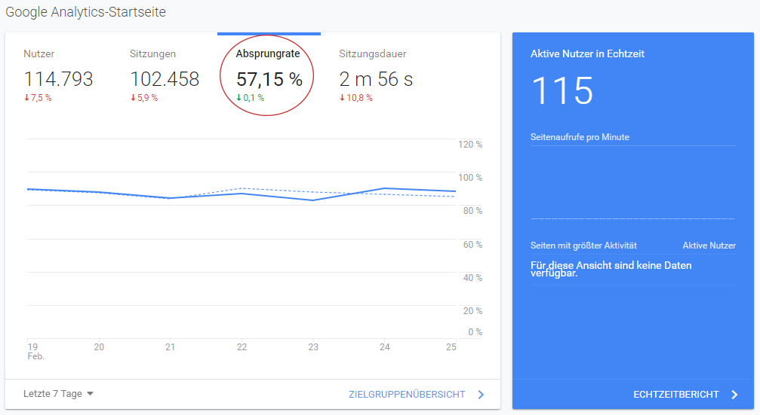Click the chevron next to Echtzeitbericht
This screenshot has height=415, width=760.
735,395
